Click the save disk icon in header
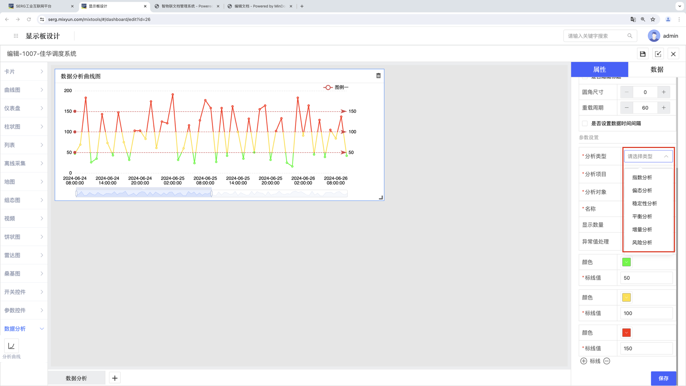686x386 pixels. point(642,54)
